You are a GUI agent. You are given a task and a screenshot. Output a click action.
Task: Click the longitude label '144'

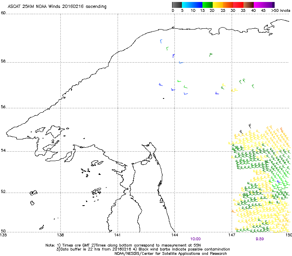point(174,235)
